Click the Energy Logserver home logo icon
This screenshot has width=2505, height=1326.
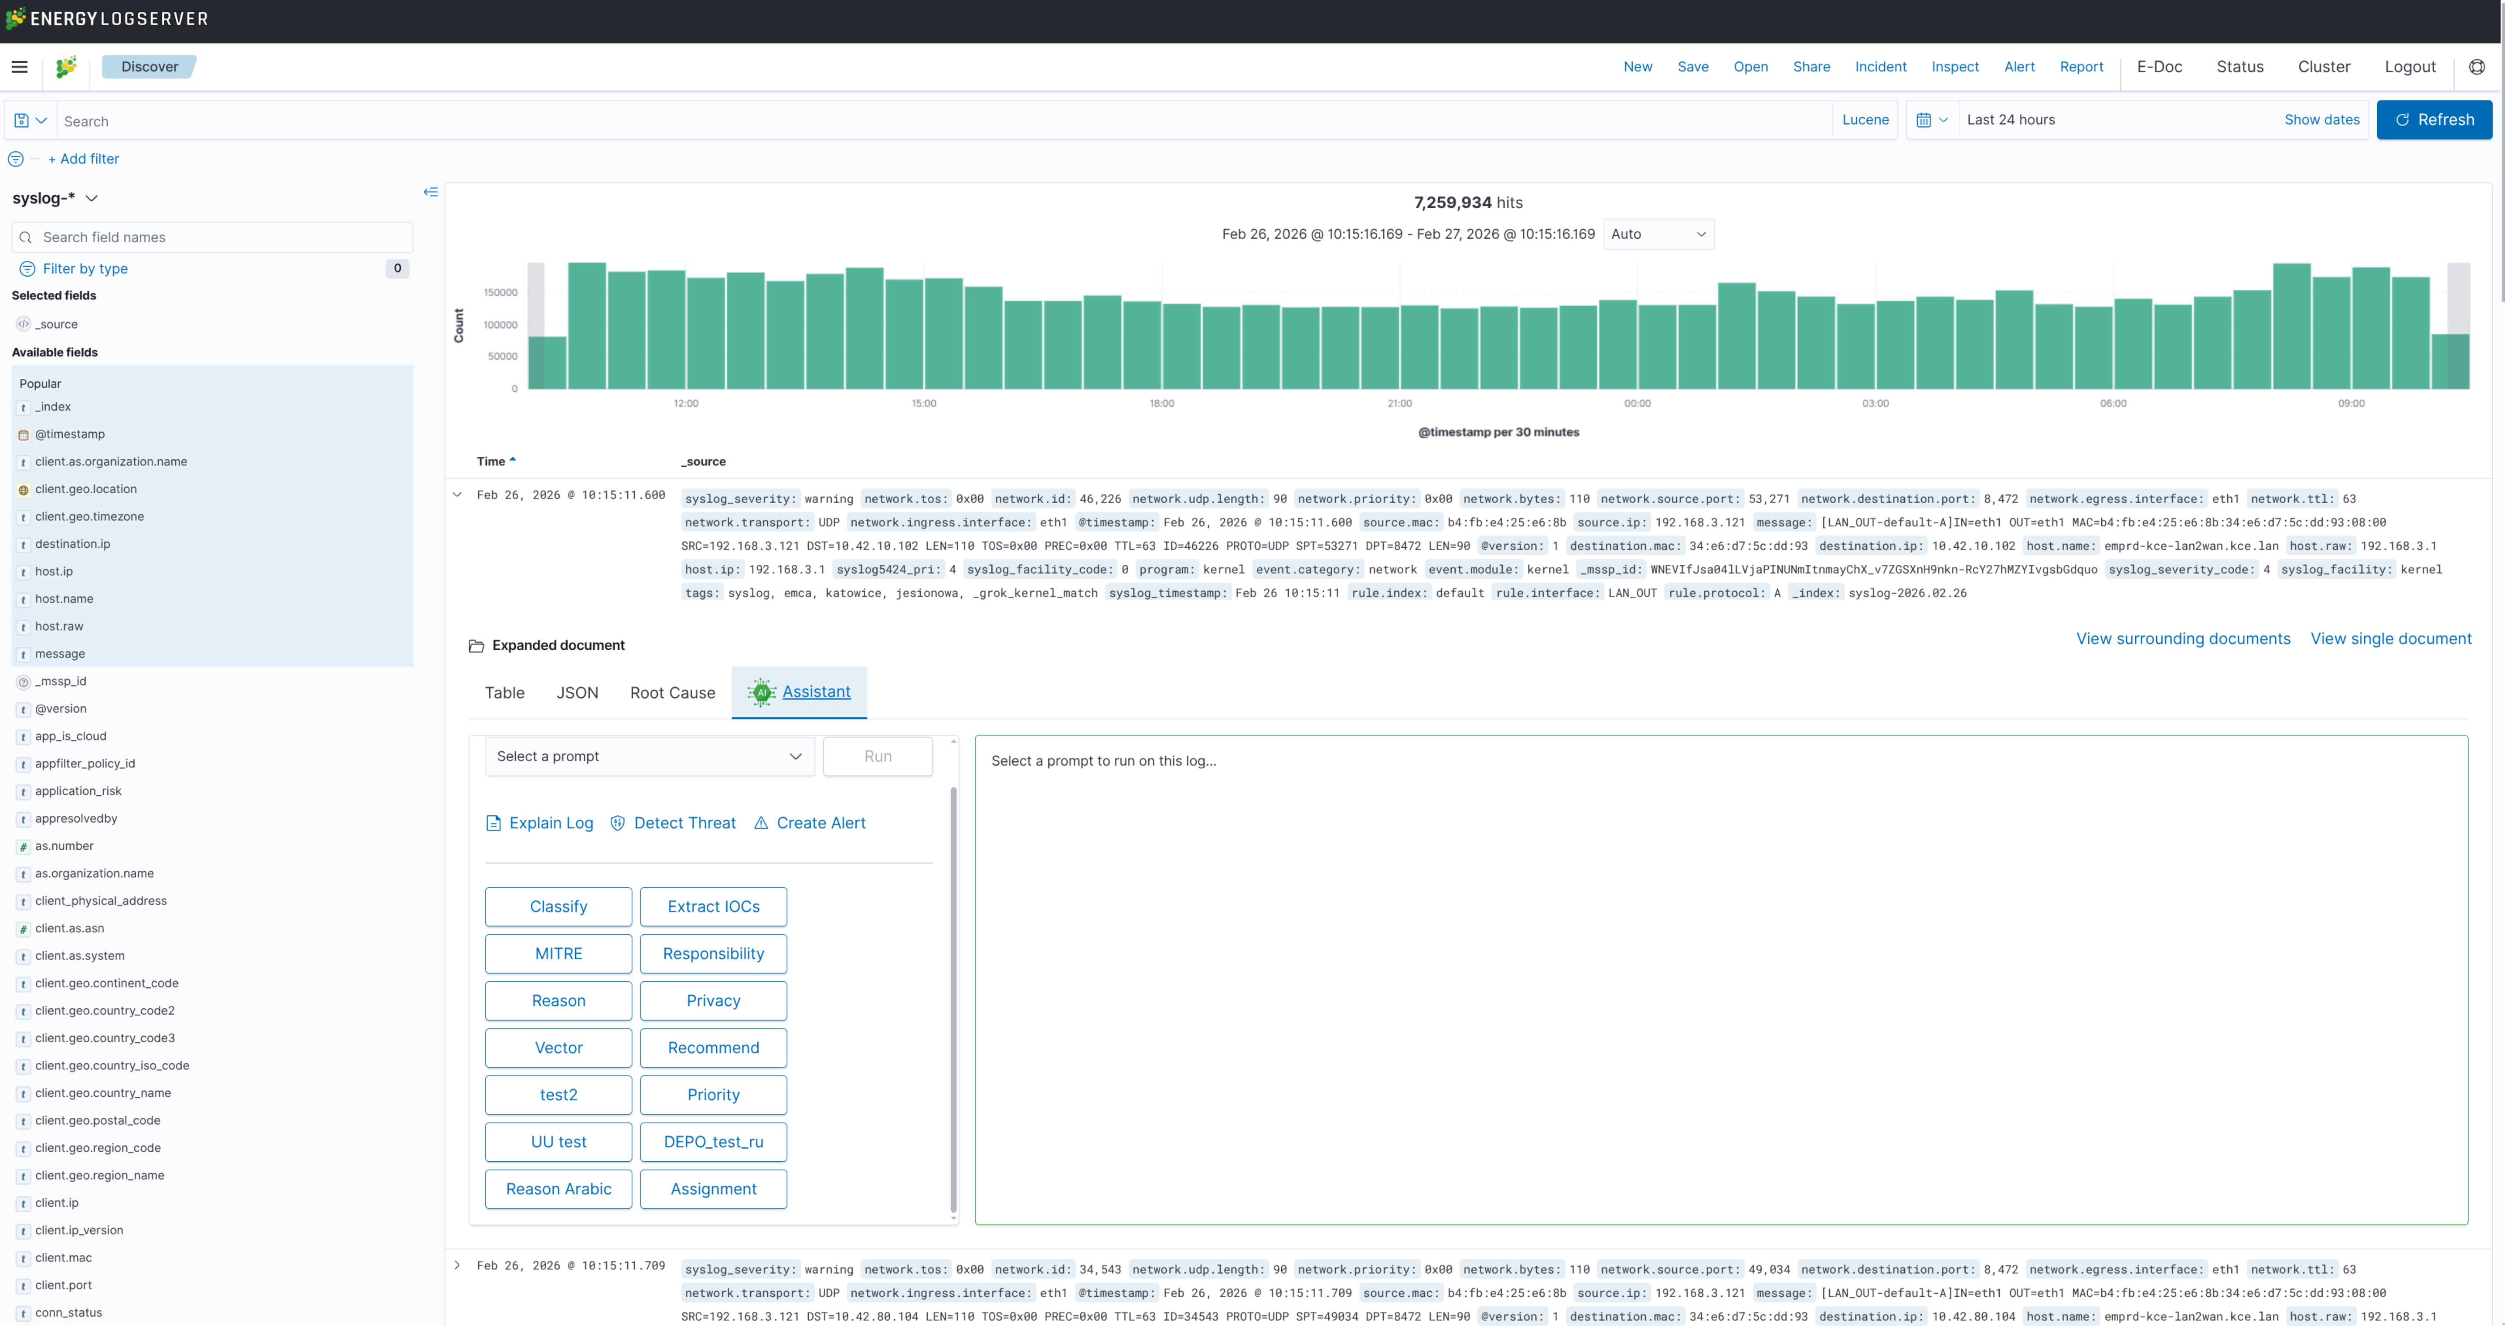[66, 67]
